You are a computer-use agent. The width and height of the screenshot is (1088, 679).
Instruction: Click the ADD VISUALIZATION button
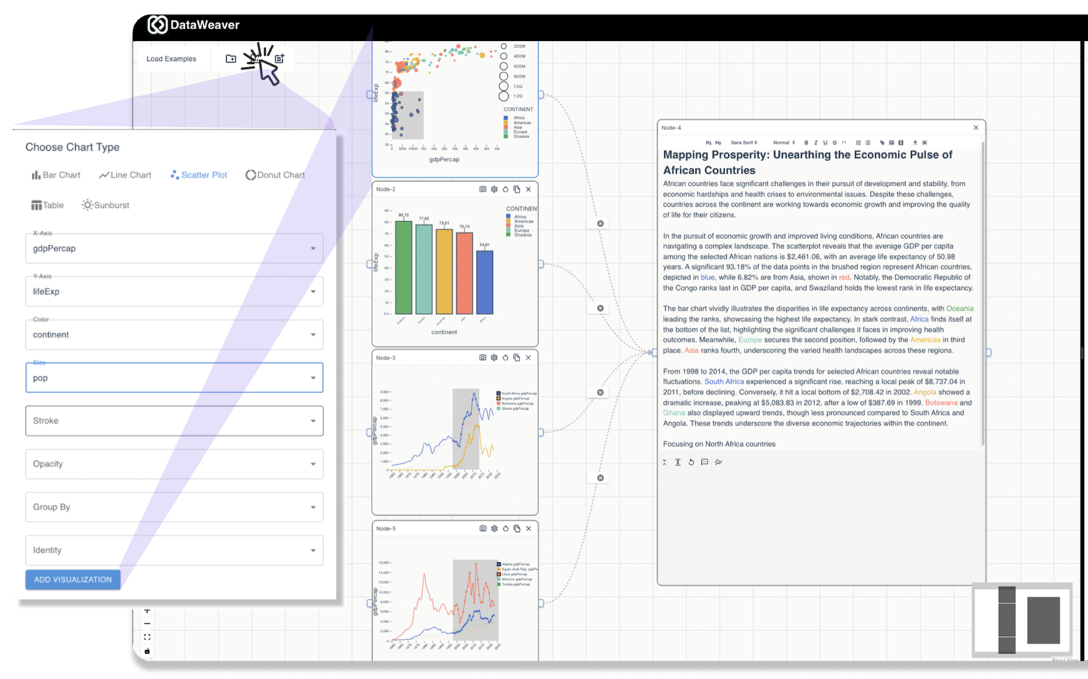[73, 579]
